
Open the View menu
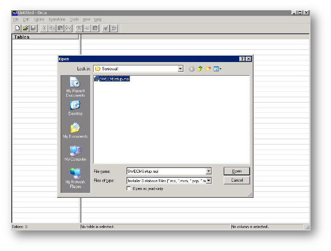[86, 20]
